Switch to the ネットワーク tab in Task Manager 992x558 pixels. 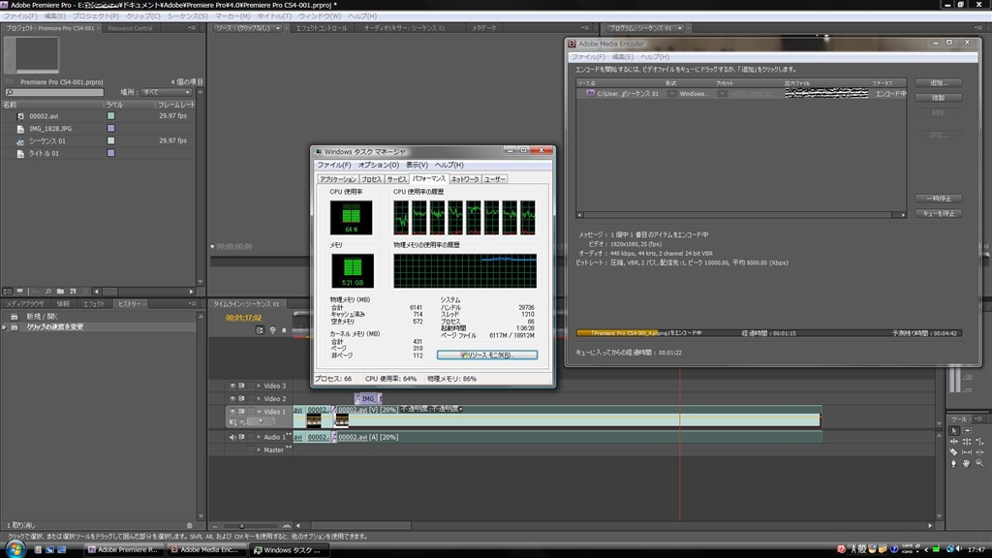pos(464,179)
